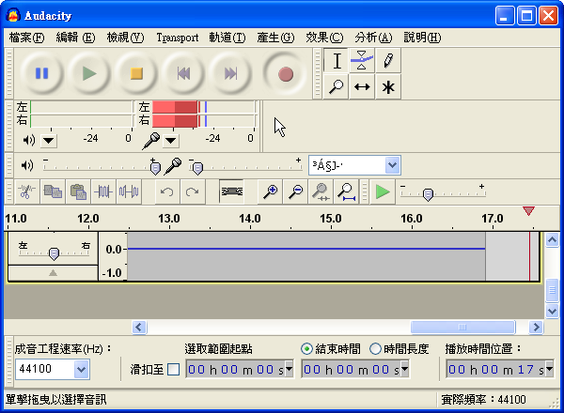564x413 pixels.
Task: Open audio position time format dropdown
Action: coord(549,369)
